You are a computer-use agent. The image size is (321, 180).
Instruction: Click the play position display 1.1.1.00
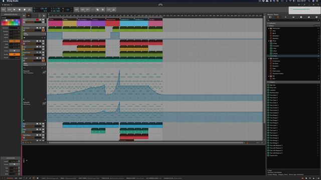click(x=56, y=8)
